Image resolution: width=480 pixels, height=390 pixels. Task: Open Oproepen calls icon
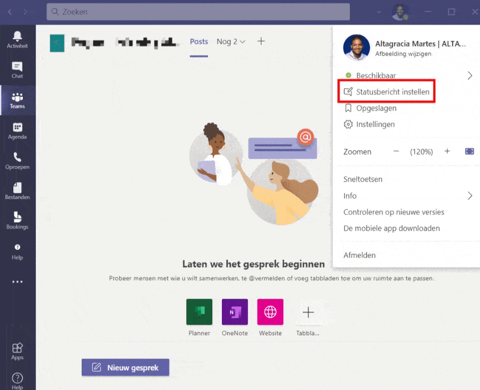coord(17,160)
